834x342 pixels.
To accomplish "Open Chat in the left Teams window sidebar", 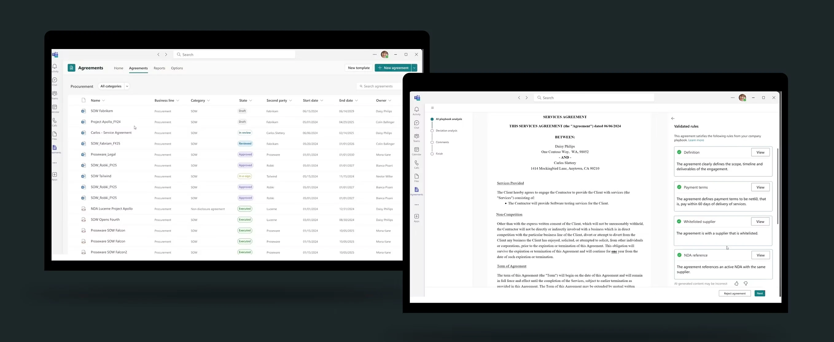I will [55, 82].
